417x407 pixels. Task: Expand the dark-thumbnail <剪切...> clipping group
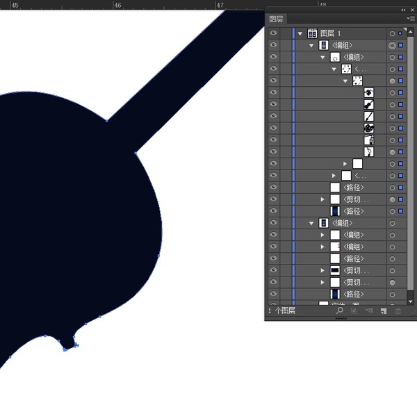pyautogui.click(x=322, y=271)
